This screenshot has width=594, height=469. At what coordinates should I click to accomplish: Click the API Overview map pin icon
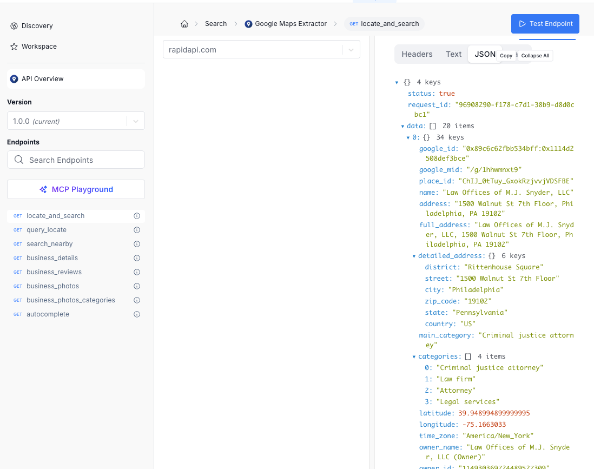[14, 79]
